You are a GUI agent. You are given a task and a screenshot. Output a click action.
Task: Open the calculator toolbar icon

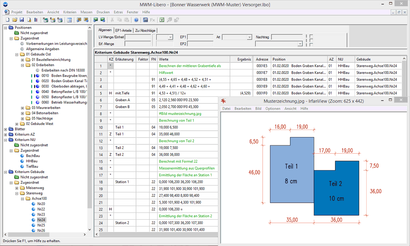click(146, 20)
